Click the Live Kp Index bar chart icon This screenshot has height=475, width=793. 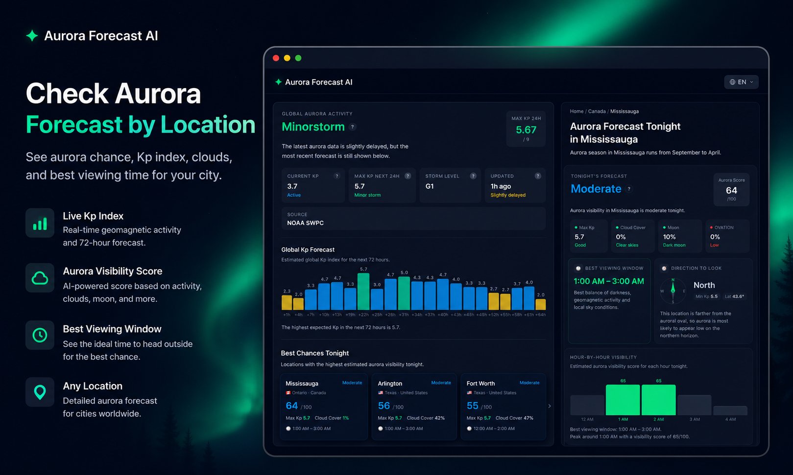[x=40, y=224]
